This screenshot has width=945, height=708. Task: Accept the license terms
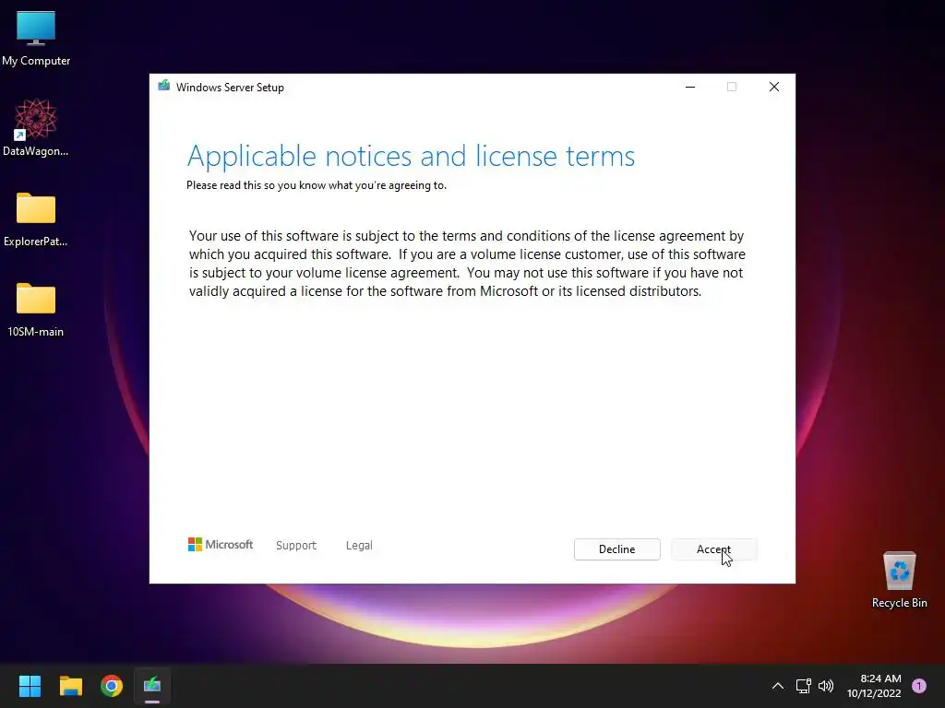tap(713, 549)
